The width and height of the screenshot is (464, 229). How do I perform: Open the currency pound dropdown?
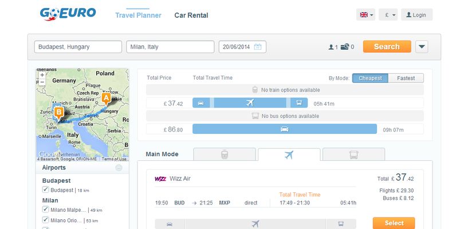point(388,15)
